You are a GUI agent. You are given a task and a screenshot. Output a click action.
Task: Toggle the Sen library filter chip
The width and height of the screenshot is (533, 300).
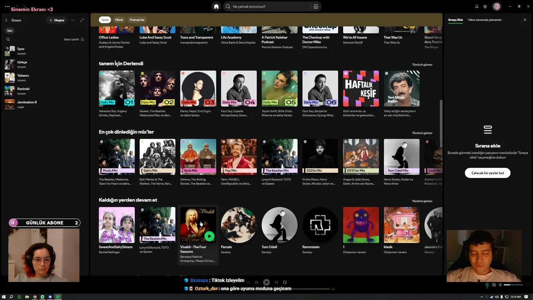click(x=10, y=30)
